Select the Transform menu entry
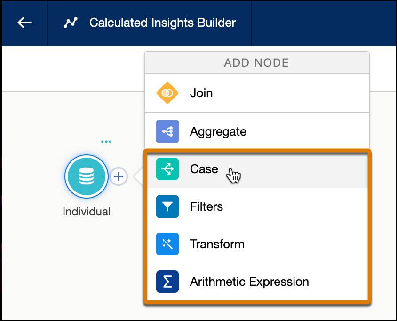 coord(257,244)
